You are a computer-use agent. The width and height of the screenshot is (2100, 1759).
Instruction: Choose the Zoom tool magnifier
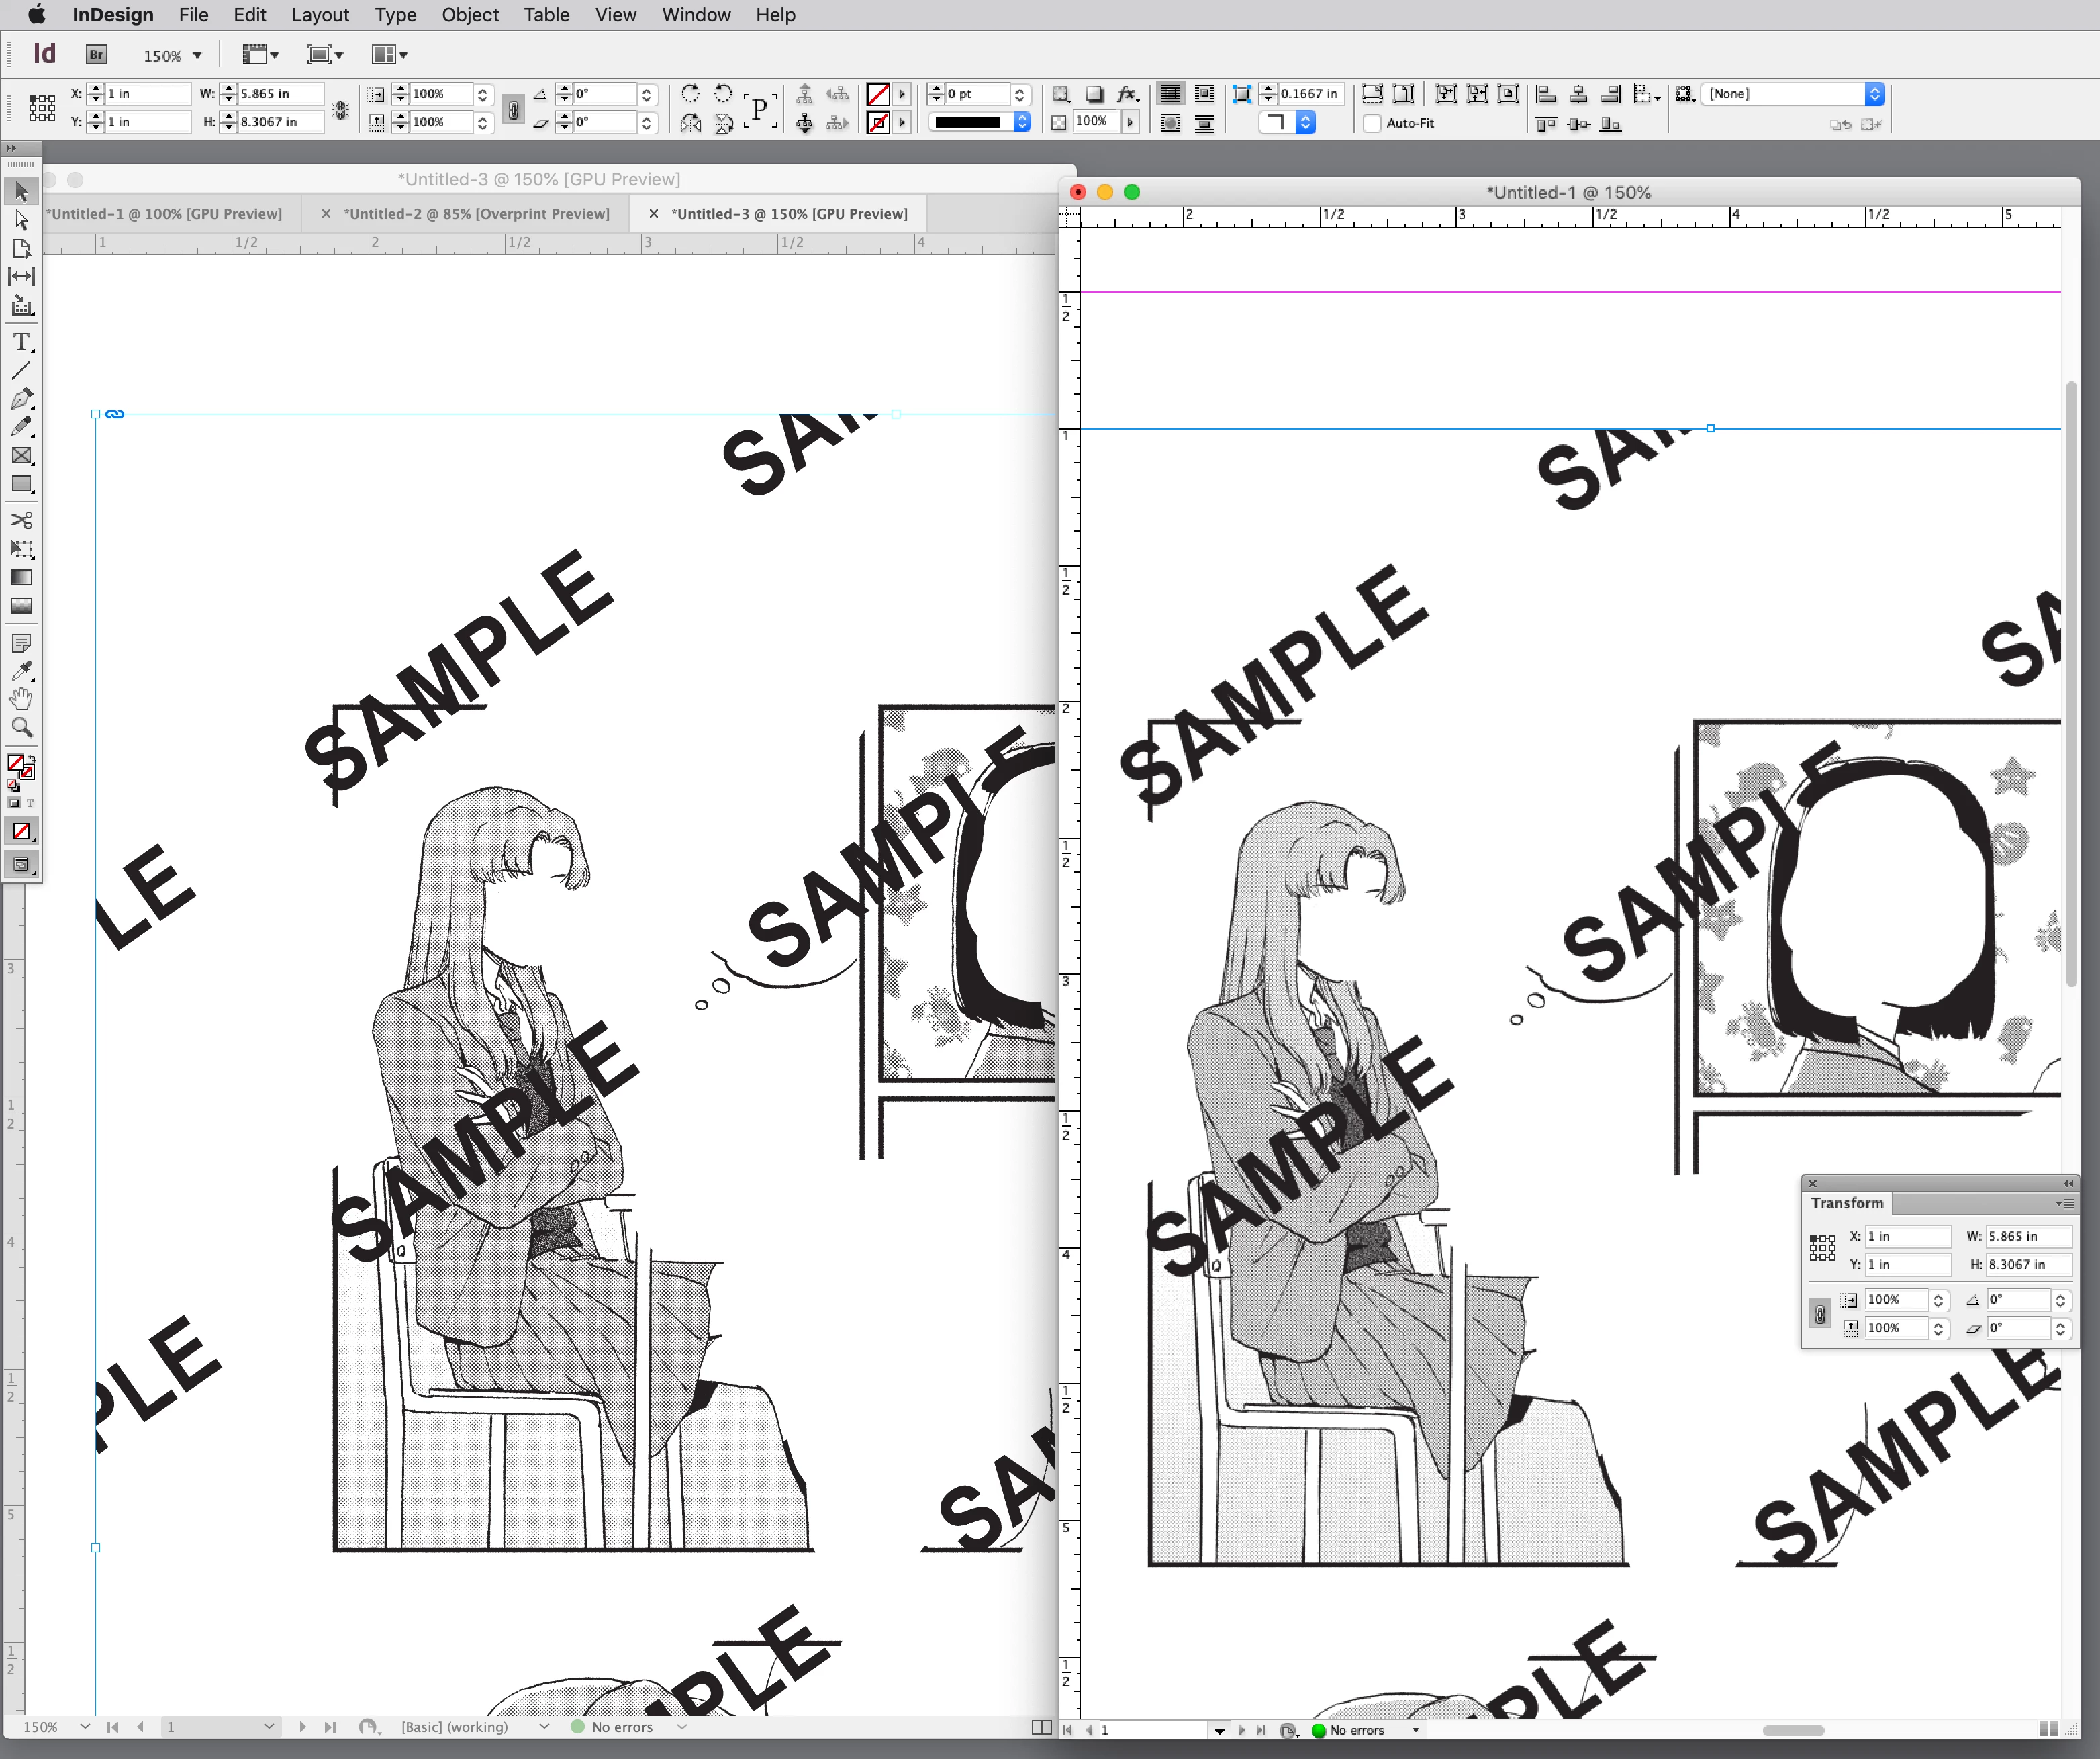coord(21,727)
